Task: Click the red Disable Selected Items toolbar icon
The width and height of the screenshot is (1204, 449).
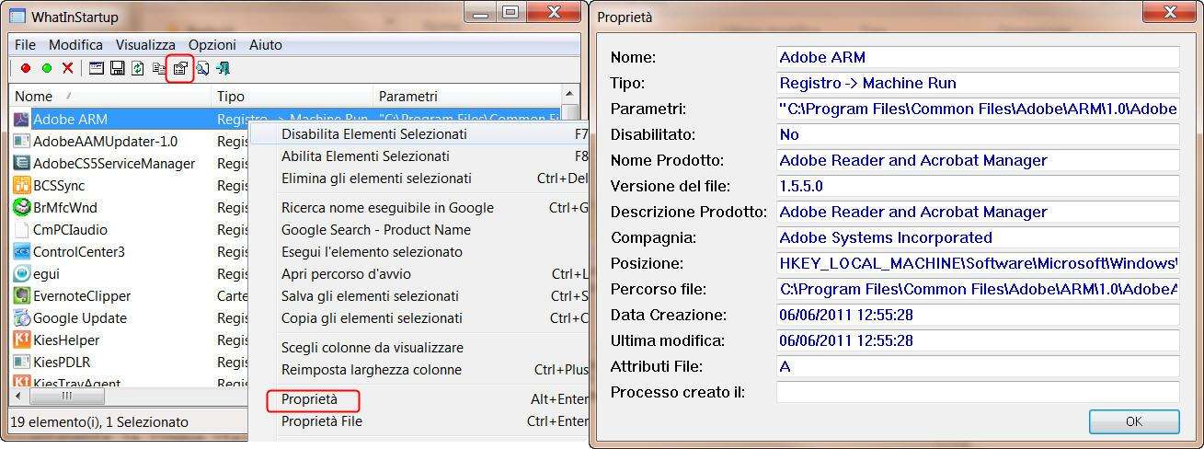Action: pos(26,68)
